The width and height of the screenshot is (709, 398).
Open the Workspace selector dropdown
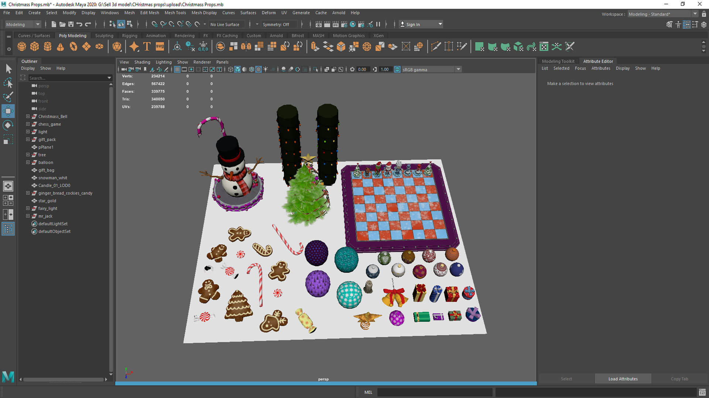coord(662,14)
